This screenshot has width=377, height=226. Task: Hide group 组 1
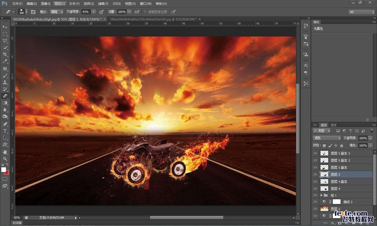(315, 195)
